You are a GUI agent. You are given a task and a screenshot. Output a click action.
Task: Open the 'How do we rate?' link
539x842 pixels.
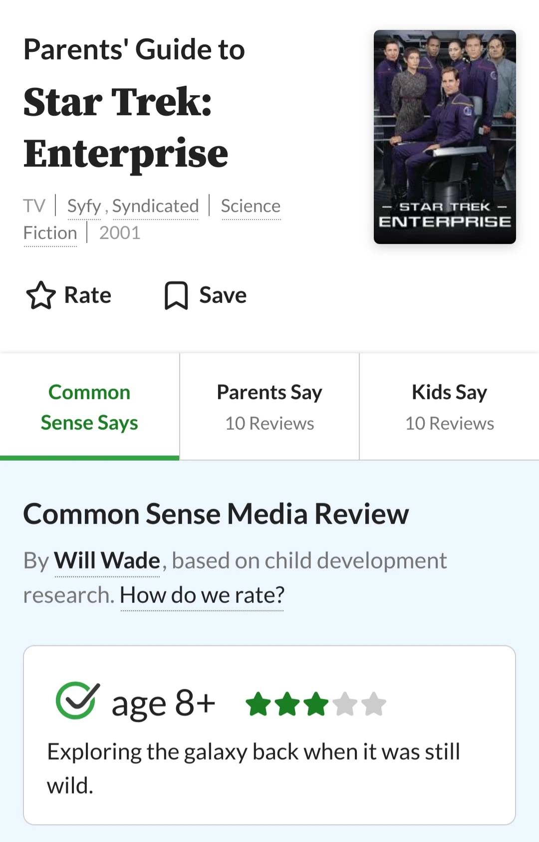202,595
